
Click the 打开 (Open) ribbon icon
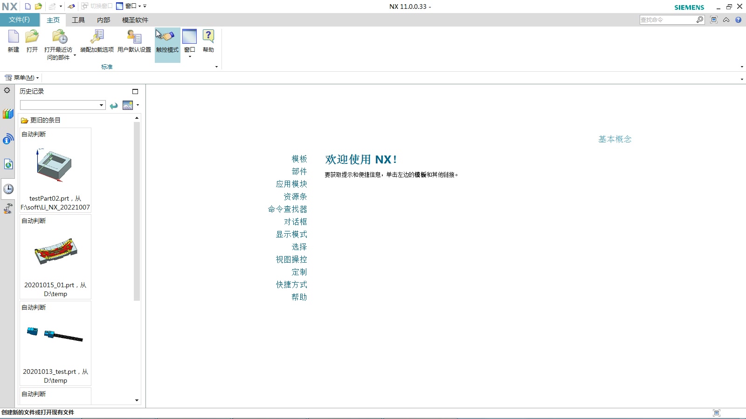32,41
